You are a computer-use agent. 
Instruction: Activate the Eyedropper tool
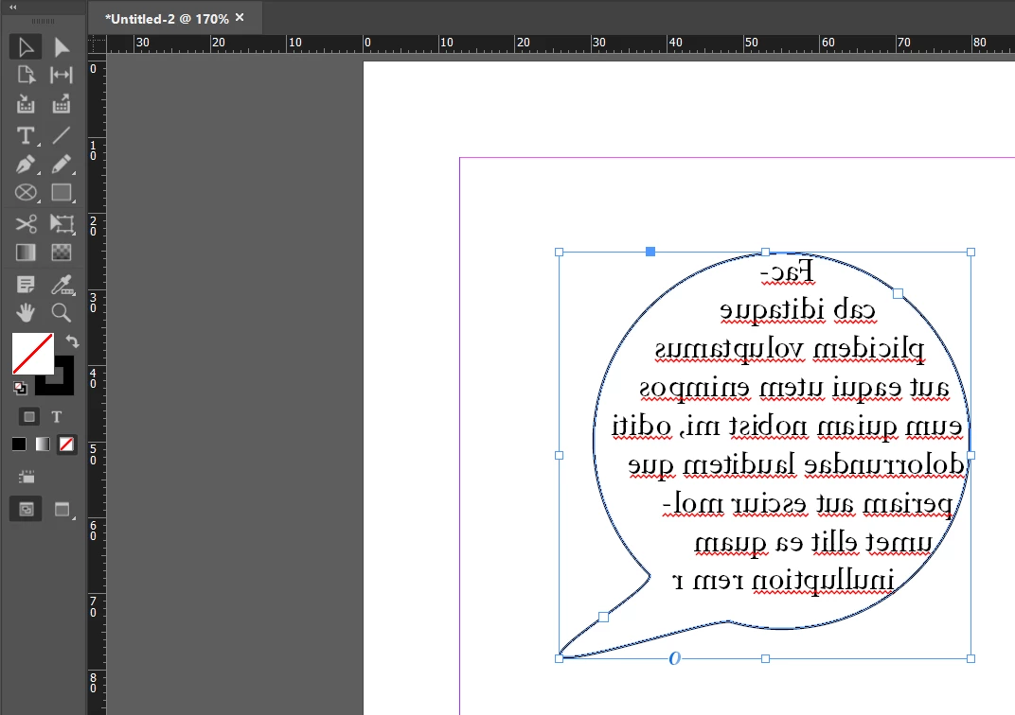click(x=62, y=284)
